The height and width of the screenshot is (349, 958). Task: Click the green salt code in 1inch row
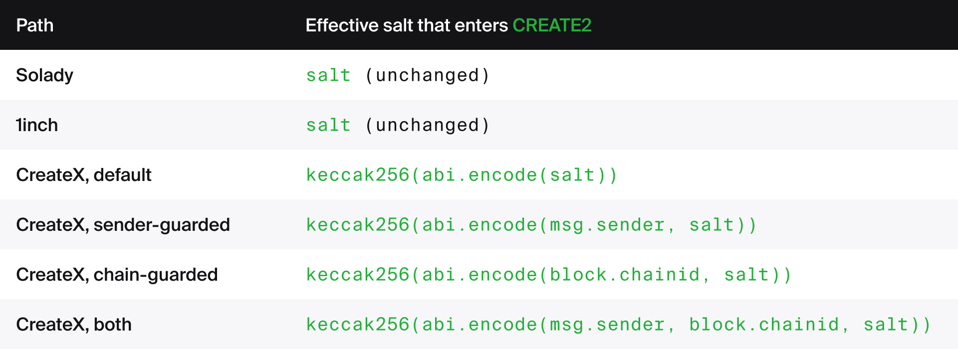point(328,125)
